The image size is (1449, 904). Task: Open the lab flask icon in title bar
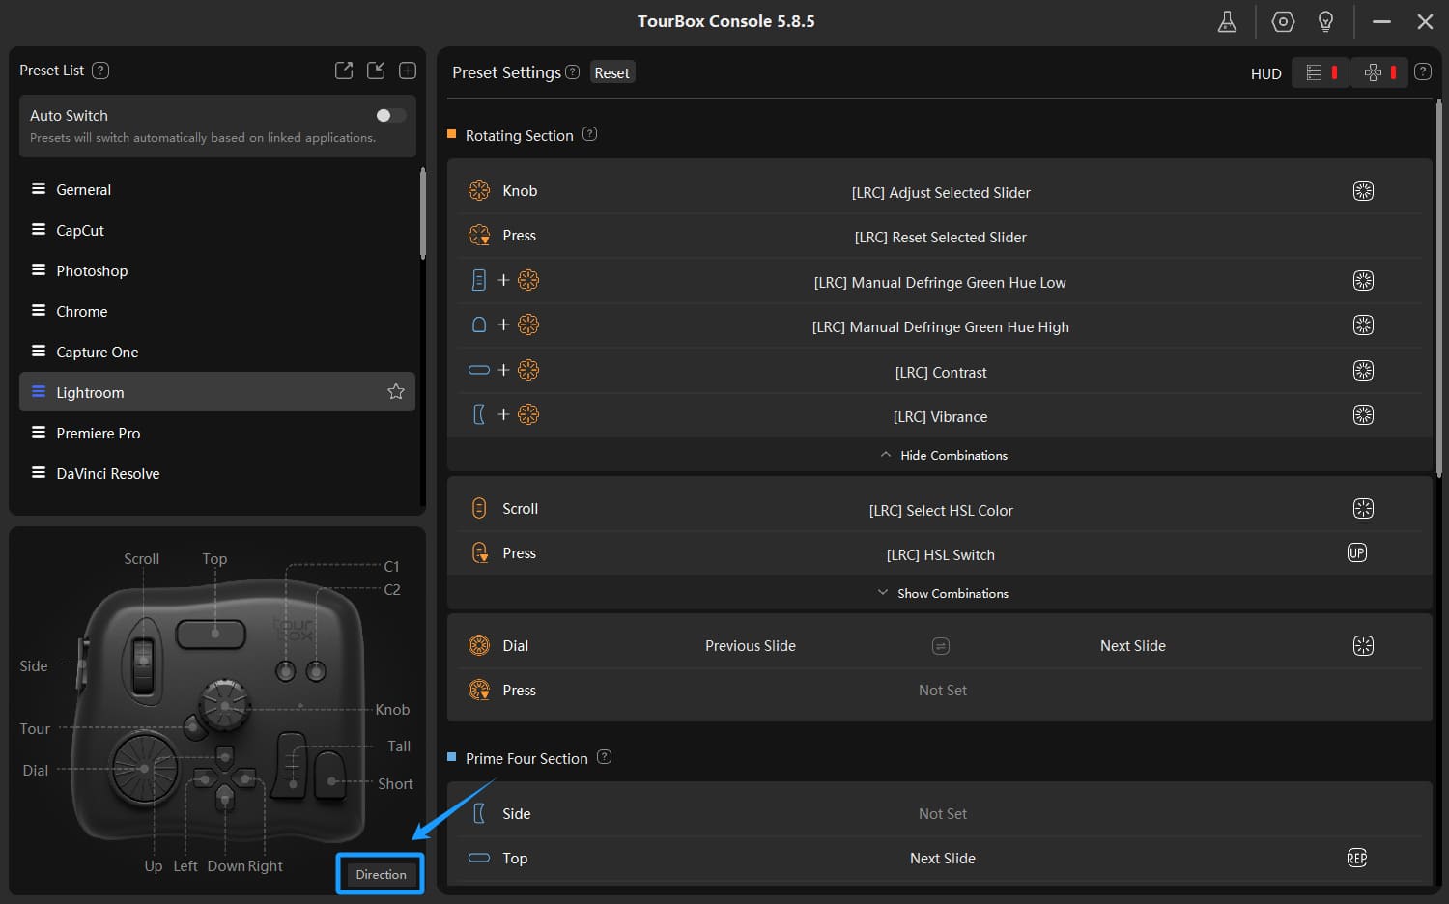1227,21
